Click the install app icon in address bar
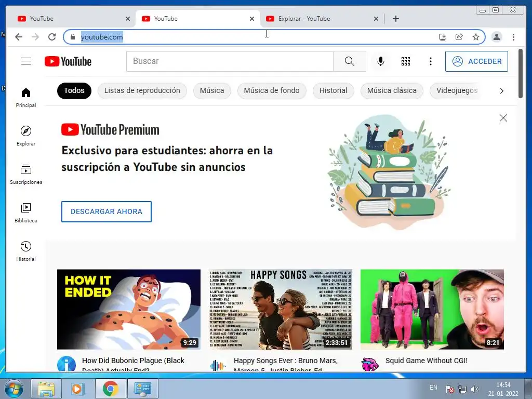 tap(443, 37)
